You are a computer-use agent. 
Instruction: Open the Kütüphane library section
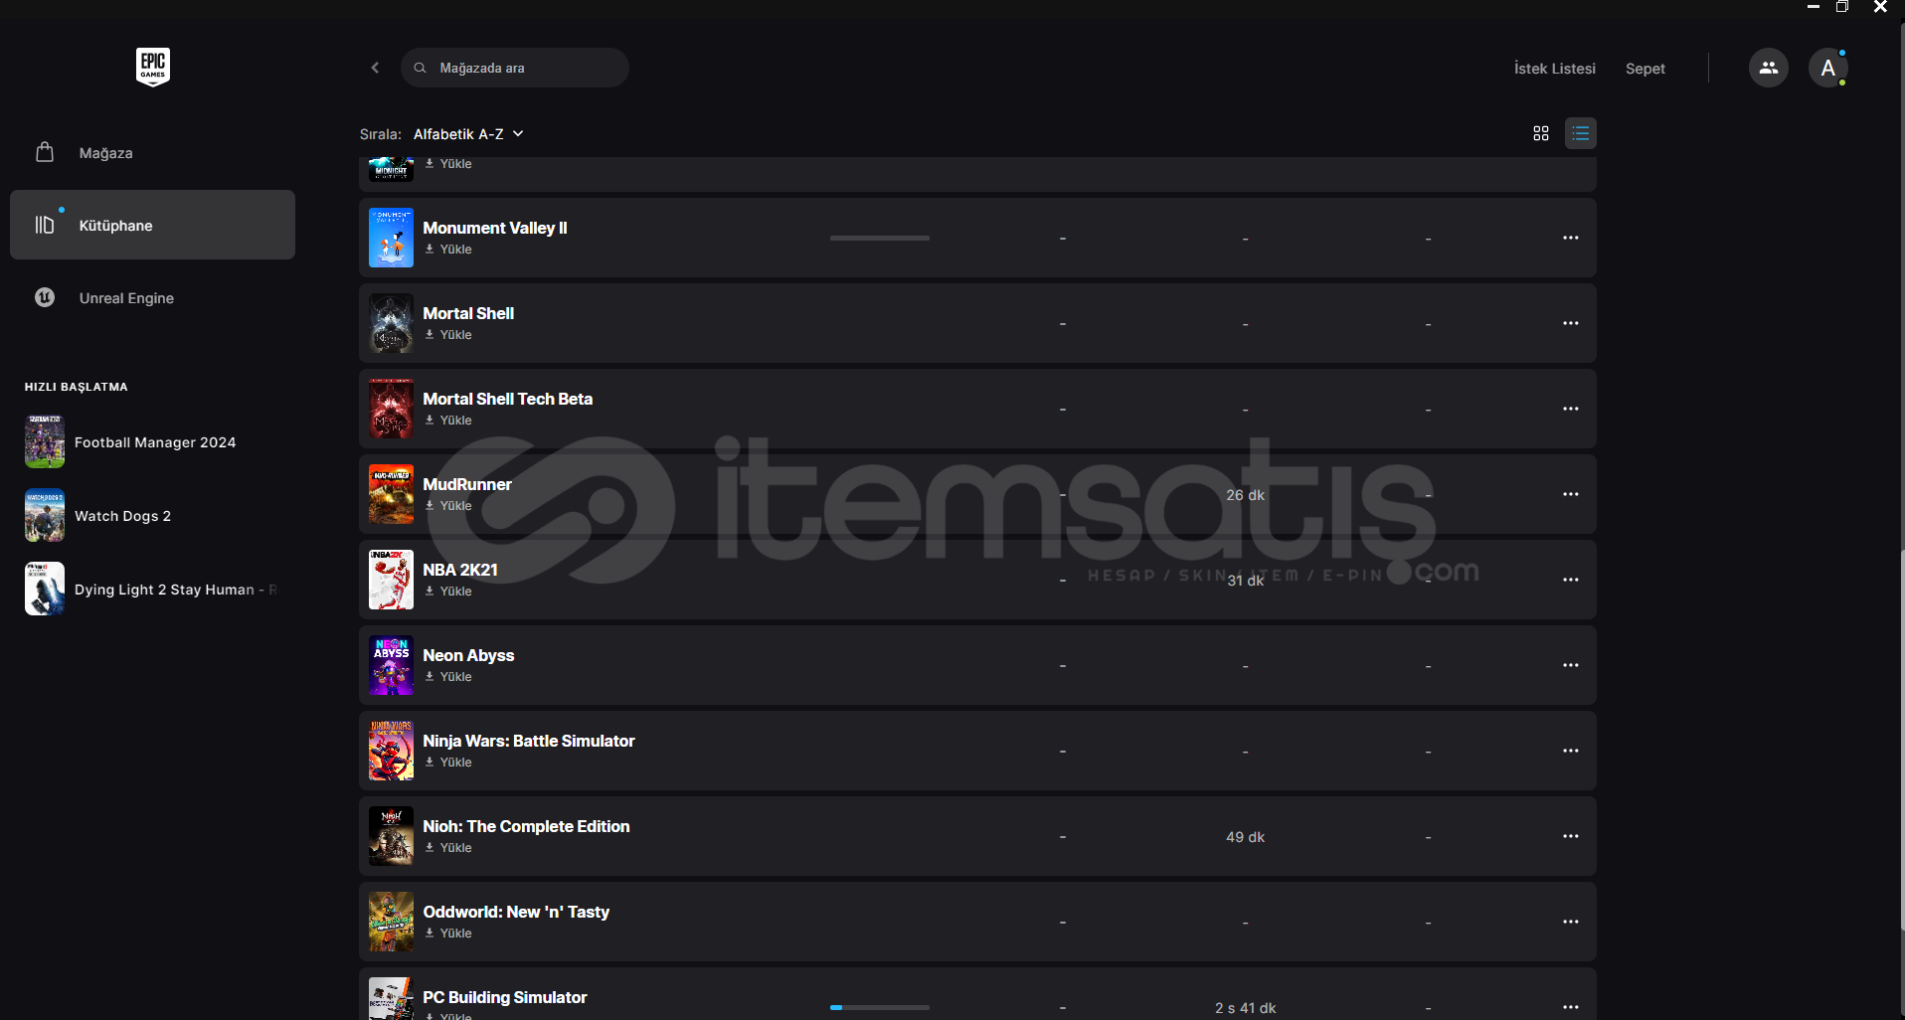[x=152, y=225]
